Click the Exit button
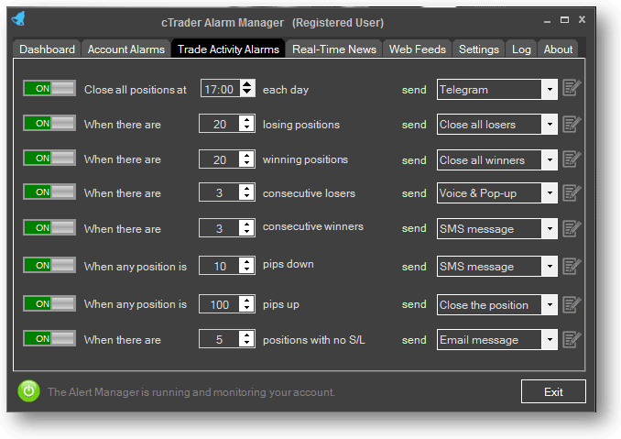Viewport: 621px width, 439px height. pos(553,391)
